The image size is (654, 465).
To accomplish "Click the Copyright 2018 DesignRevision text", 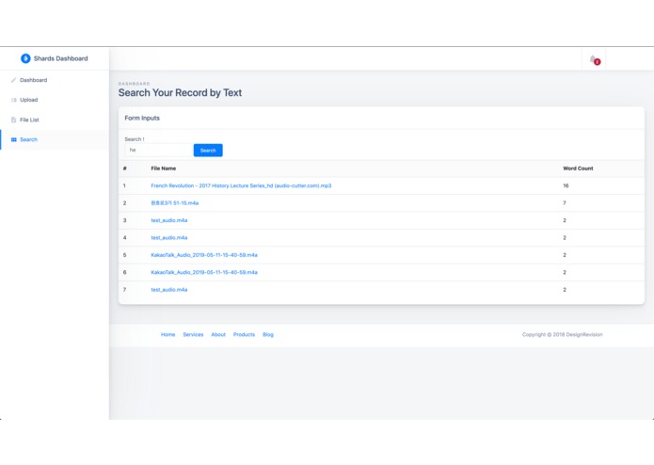I will (562, 334).
